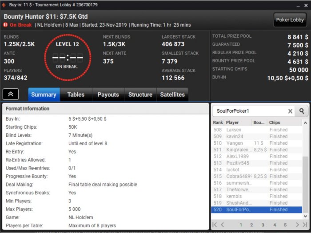Open player list page 3
311x233 pixels.
point(263,225)
